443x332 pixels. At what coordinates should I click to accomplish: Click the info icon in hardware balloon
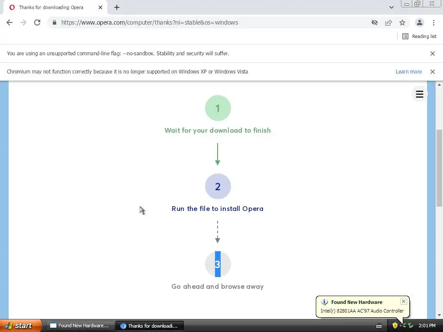(324, 302)
